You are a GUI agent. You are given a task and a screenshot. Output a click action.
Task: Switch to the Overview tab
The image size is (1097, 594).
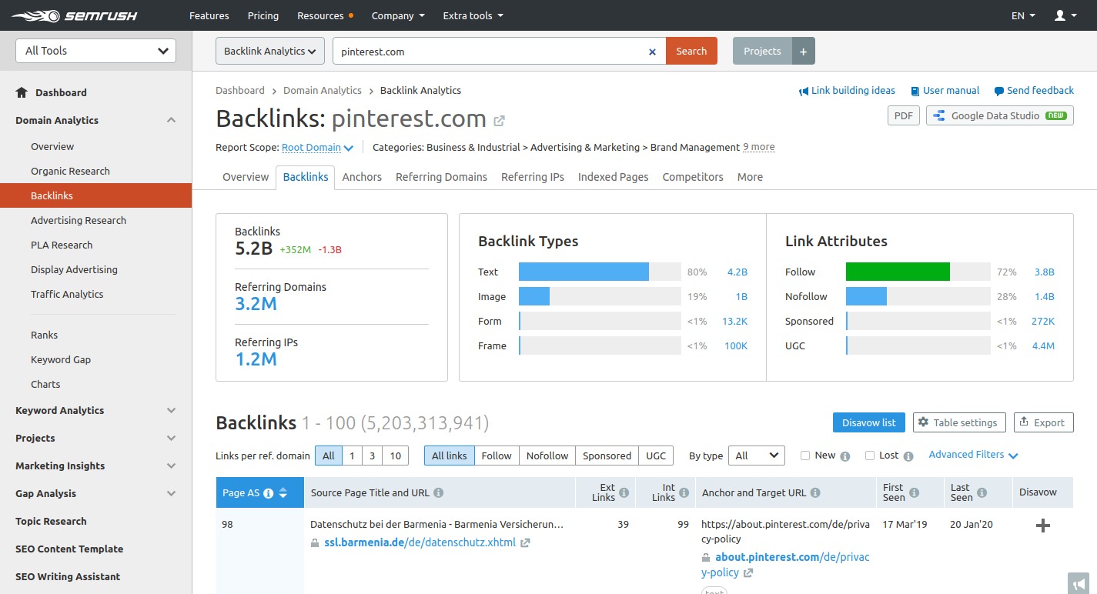coord(246,177)
